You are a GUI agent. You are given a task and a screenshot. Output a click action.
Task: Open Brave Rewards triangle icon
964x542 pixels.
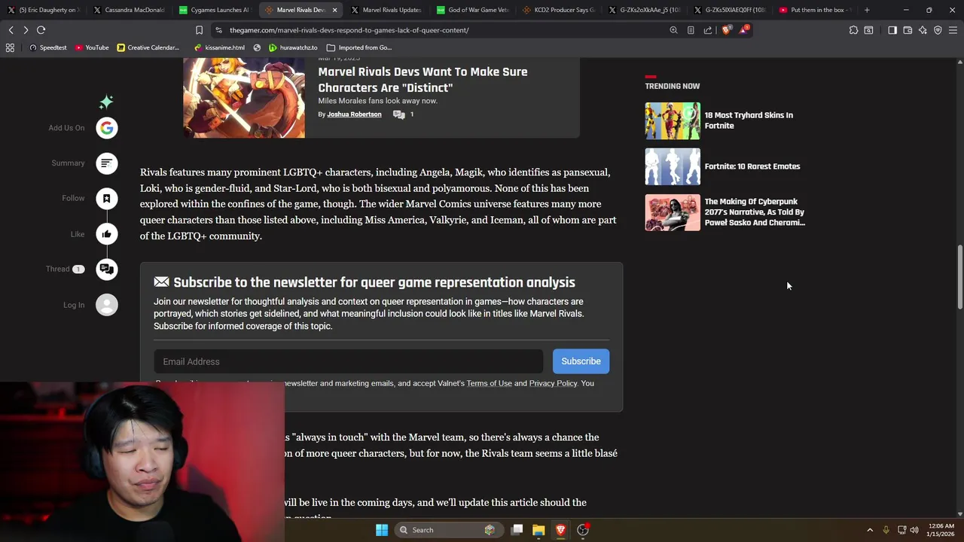pyautogui.click(x=744, y=30)
